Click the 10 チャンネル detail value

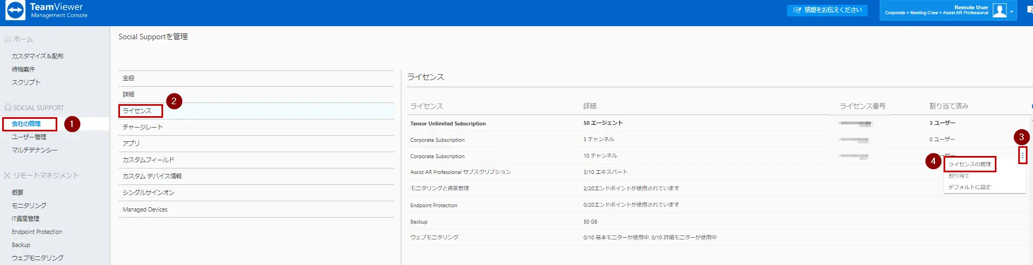[600, 156]
